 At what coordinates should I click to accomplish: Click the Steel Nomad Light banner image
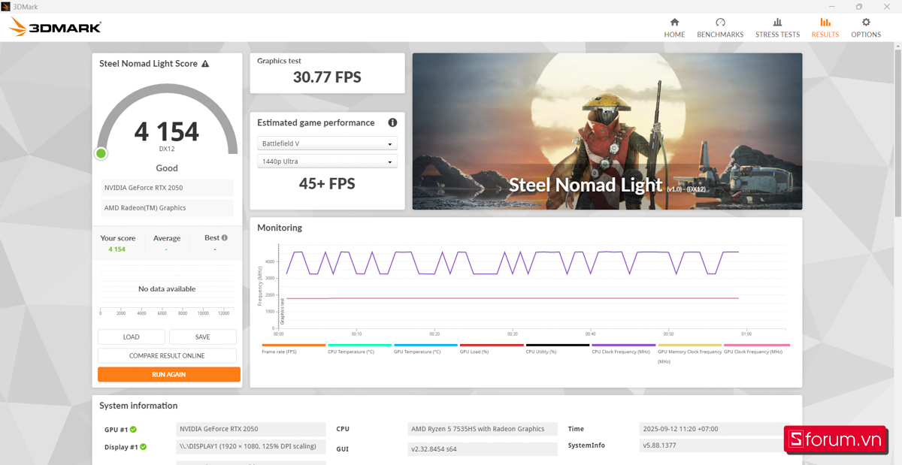(607, 131)
